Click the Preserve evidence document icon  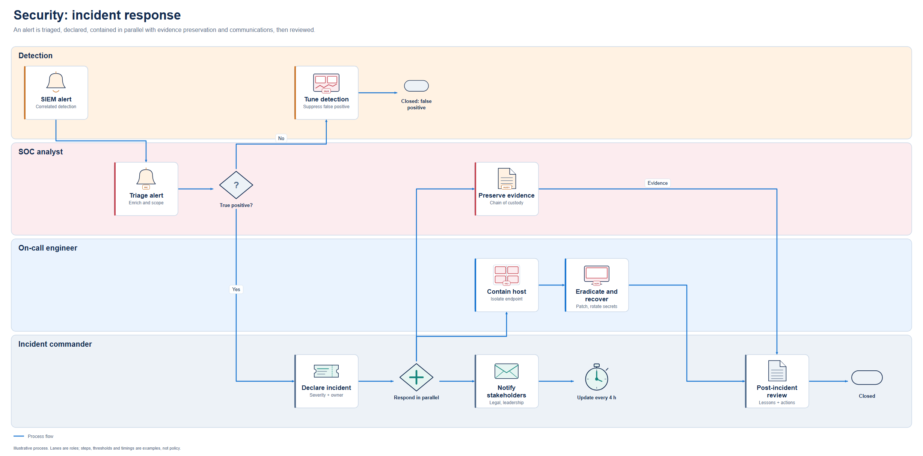[507, 178]
